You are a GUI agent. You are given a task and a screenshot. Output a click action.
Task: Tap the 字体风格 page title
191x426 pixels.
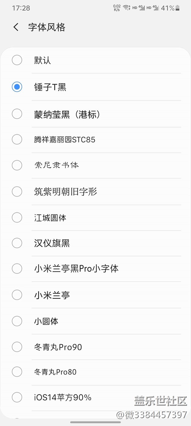coord(46,27)
